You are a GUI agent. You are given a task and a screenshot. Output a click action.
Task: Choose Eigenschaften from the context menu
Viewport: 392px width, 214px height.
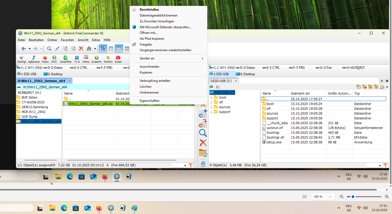point(168,101)
